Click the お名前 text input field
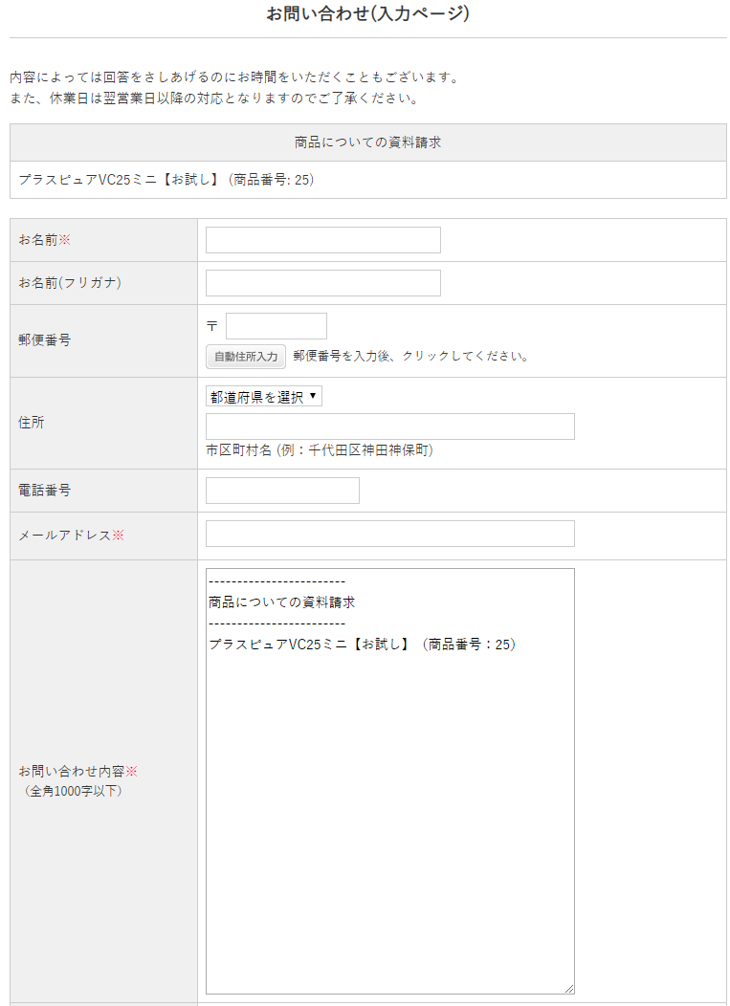 coord(322,240)
